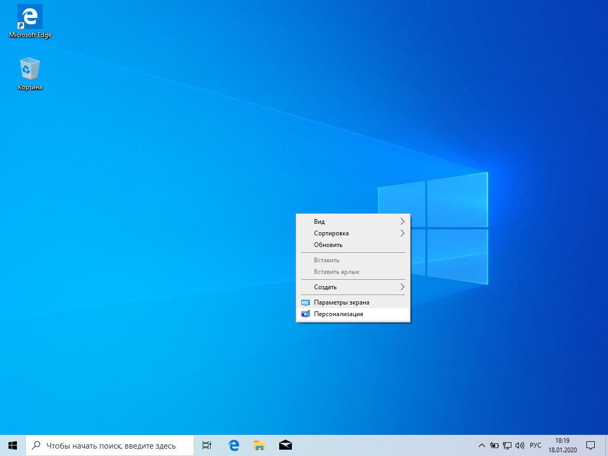
Task: Expand the Вид submenu
Action: pos(353,222)
